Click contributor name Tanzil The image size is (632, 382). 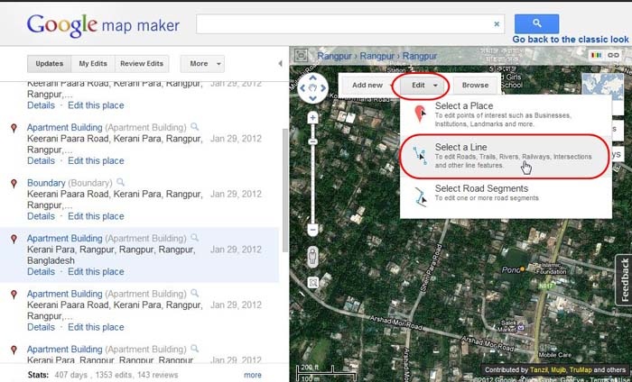(539, 369)
